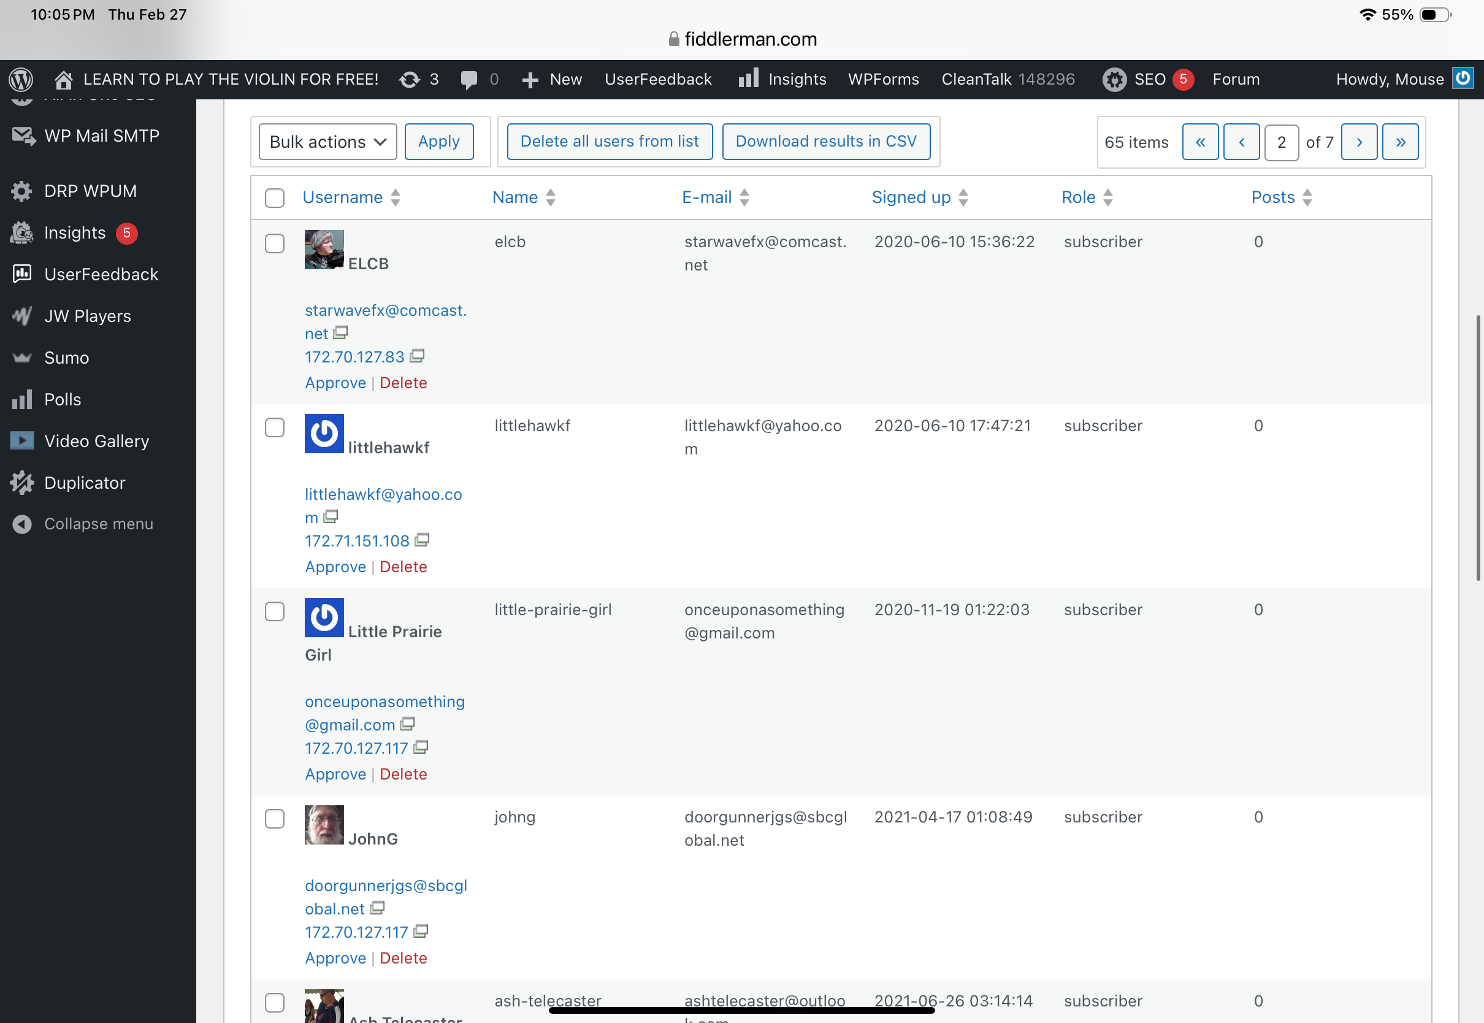Go to the previous page of results
This screenshot has height=1023, width=1484.
click(x=1241, y=142)
